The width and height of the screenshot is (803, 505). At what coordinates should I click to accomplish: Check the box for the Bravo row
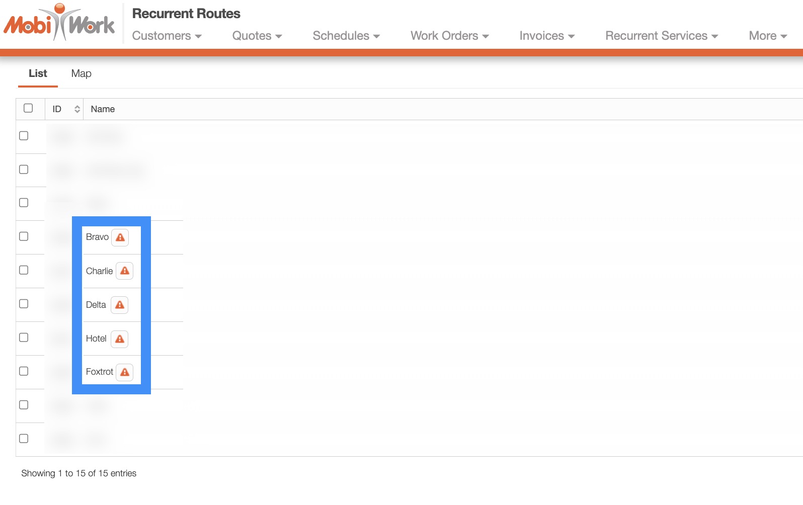click(x=24, y=236)
